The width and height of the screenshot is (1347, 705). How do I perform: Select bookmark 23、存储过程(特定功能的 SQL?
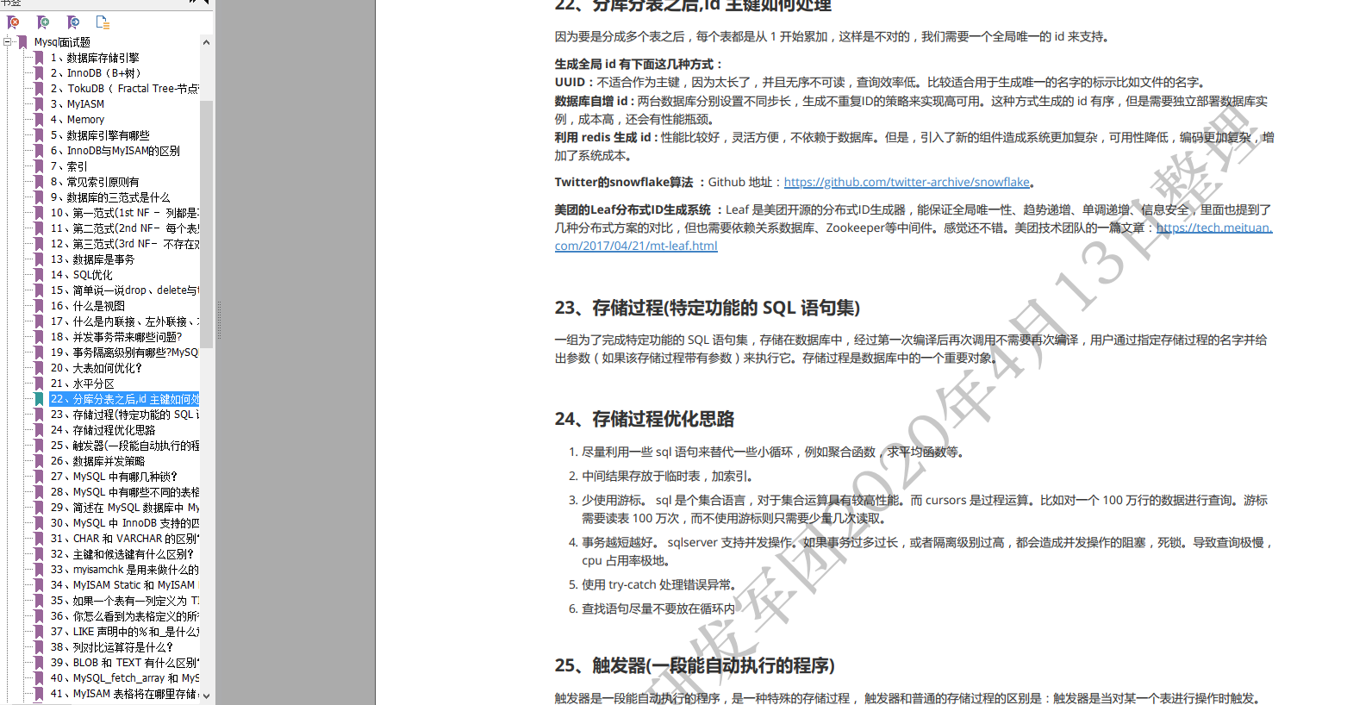pyautogui.click(x=124, y=415)
